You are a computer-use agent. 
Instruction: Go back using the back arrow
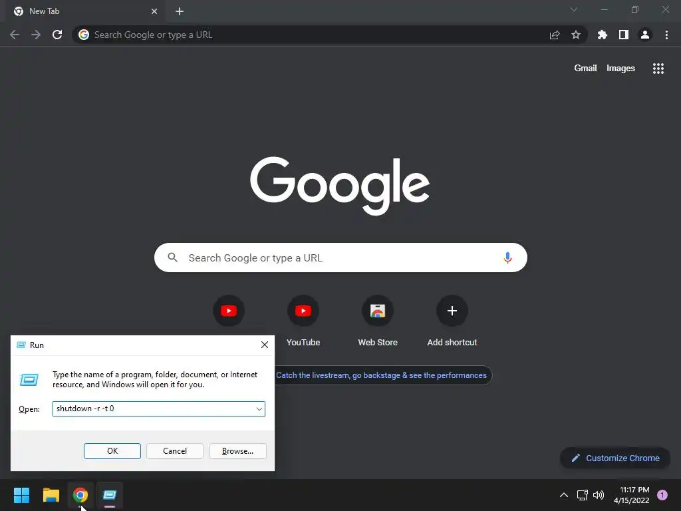tap(15, 35)
